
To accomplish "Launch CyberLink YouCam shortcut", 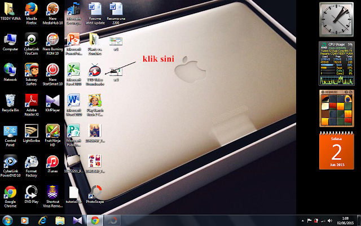I will (32, 44).
